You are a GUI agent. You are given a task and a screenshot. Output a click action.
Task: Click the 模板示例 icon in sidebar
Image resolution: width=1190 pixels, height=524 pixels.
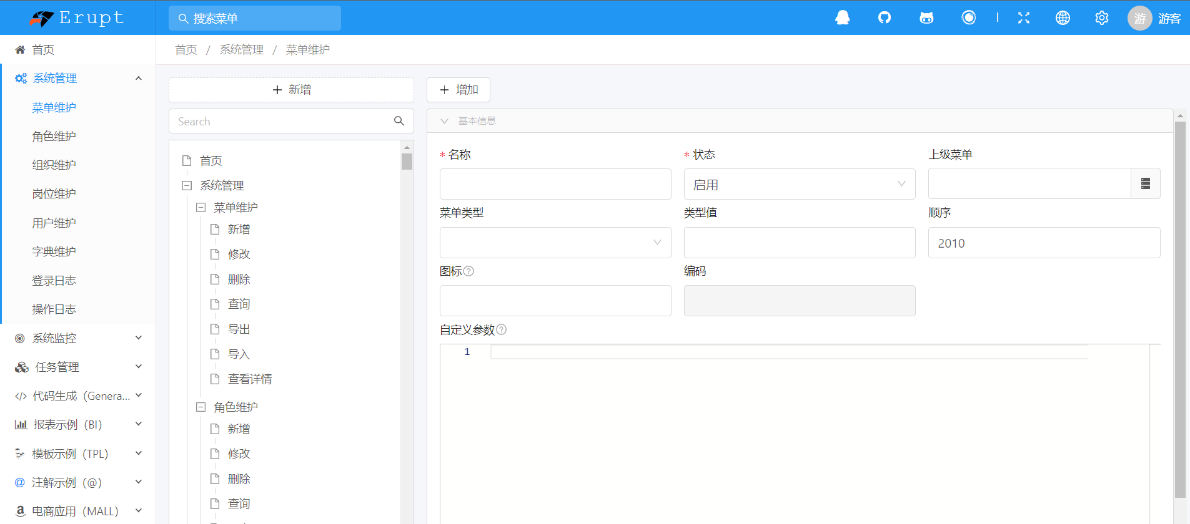[20, 454]
